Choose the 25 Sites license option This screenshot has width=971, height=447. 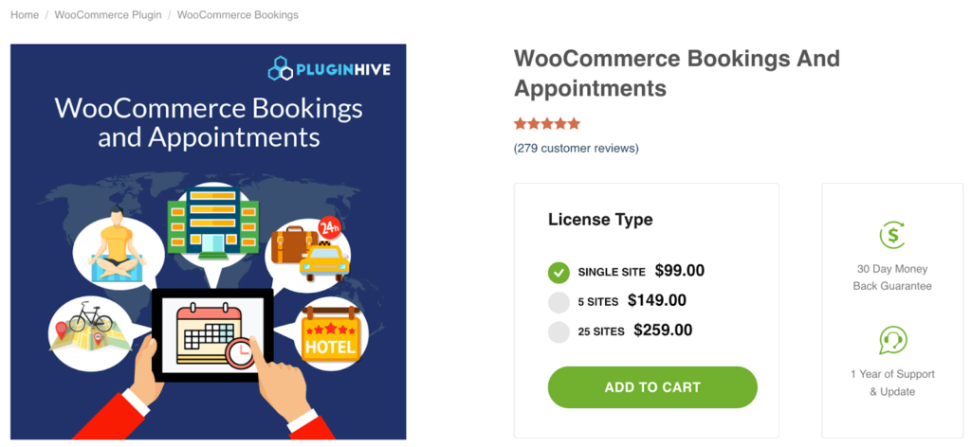pos(559,331)
